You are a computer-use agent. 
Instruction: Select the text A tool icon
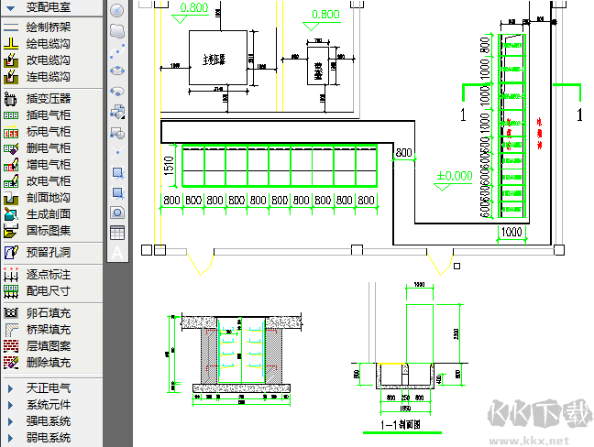[x=117, y=253]
